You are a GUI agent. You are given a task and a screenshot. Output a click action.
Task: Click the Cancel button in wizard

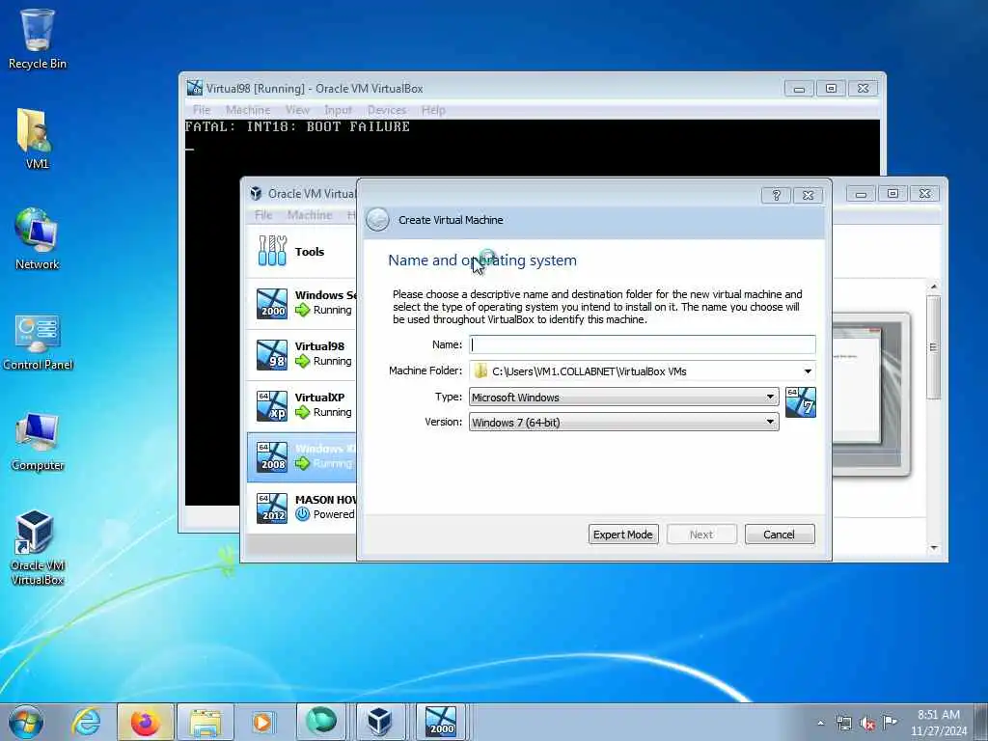(x=780, y=535)
